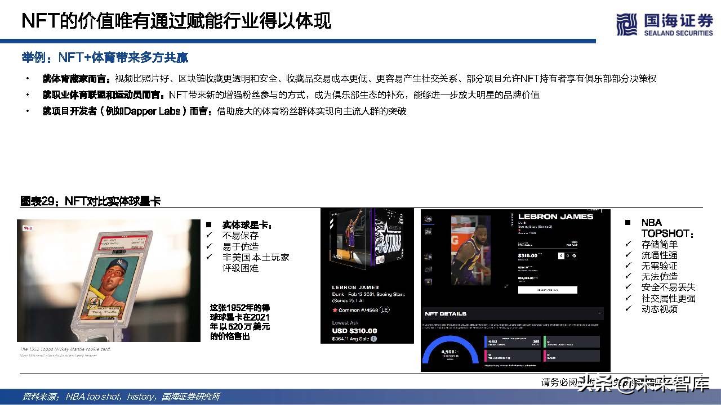
Task: Toggle the LE limited edition badge
Action: tap(385, 309)
